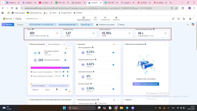This screenshot has height=111, width=197.
Task: Open the chart icon in the 303 sessions card
Action: [x=57, y=33]
